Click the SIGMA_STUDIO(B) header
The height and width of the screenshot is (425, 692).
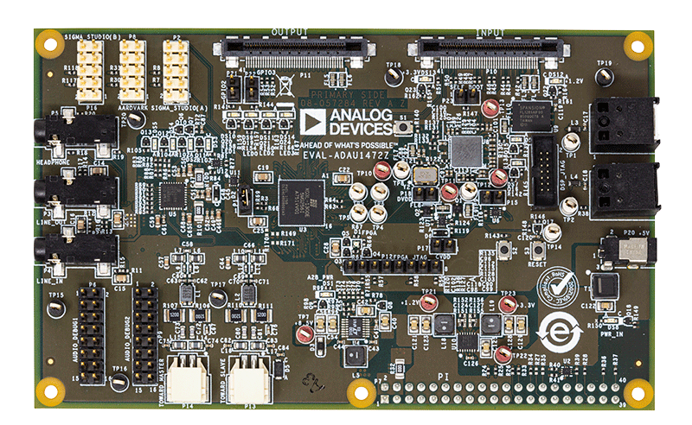pyautogui.click(x=90, y=70)
